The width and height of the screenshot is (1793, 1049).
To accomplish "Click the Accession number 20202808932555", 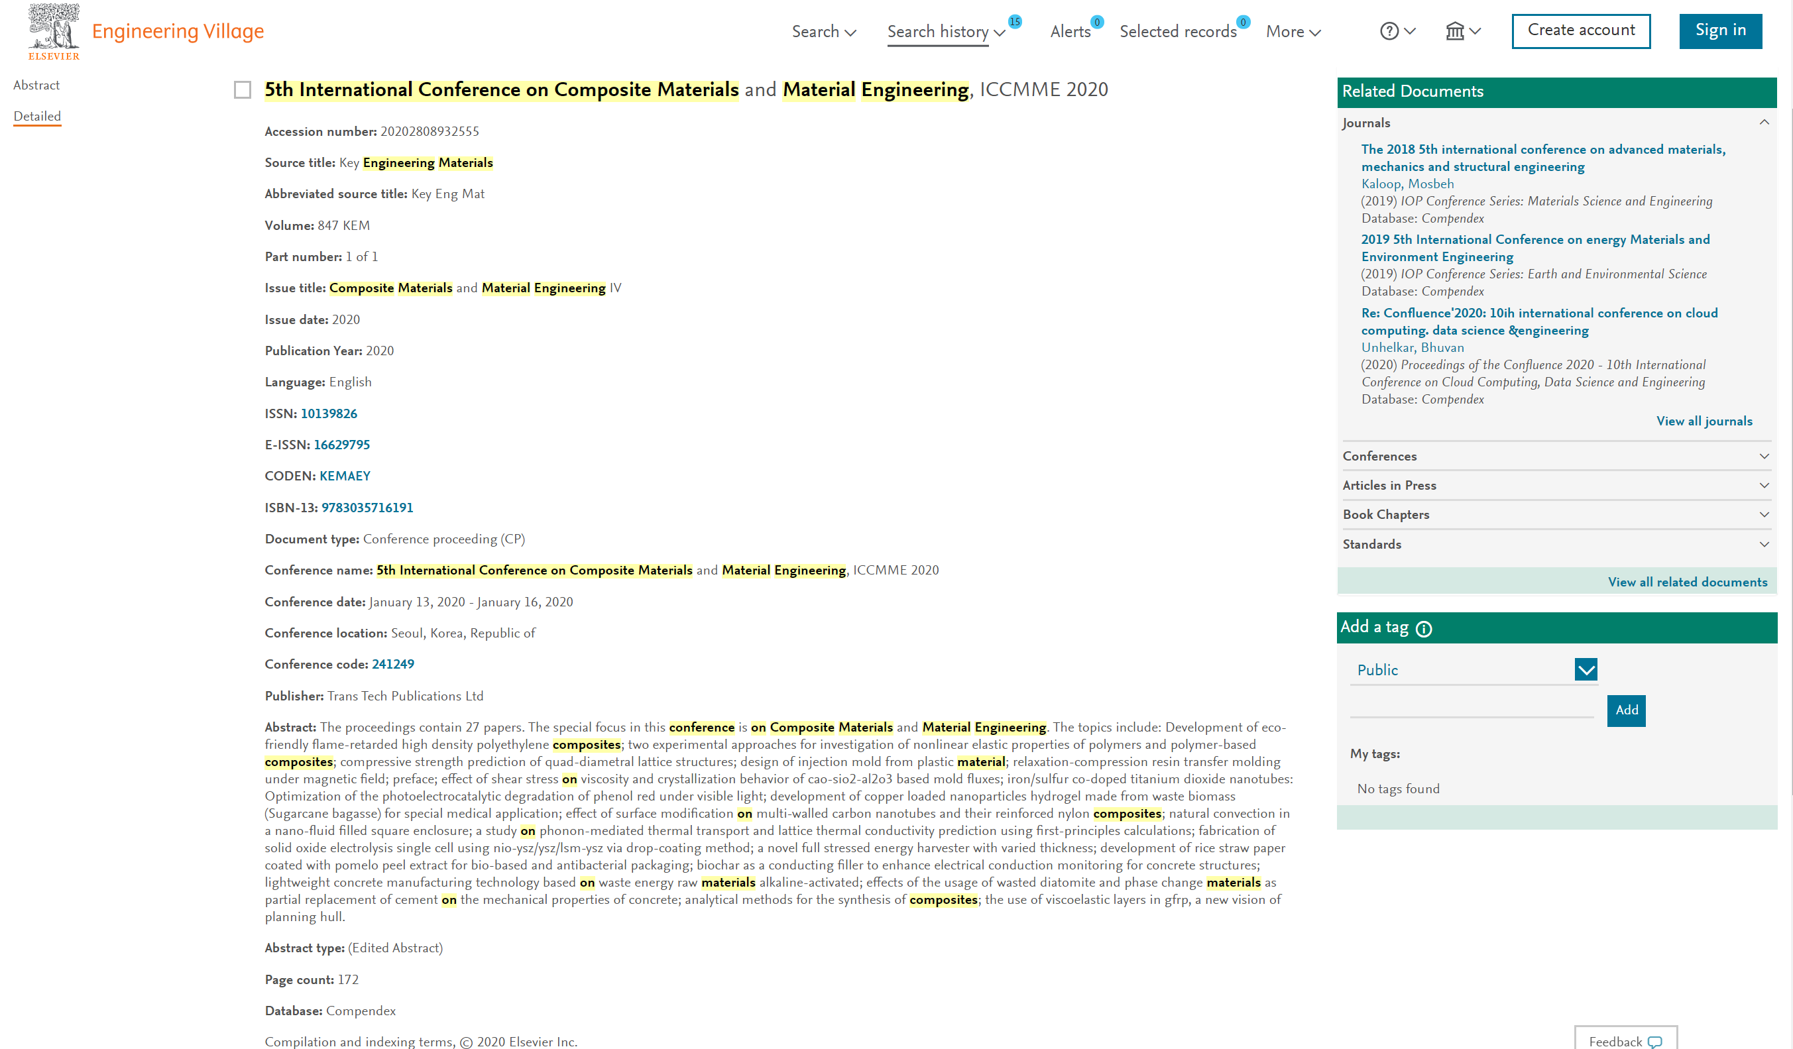I will (429, 132).
